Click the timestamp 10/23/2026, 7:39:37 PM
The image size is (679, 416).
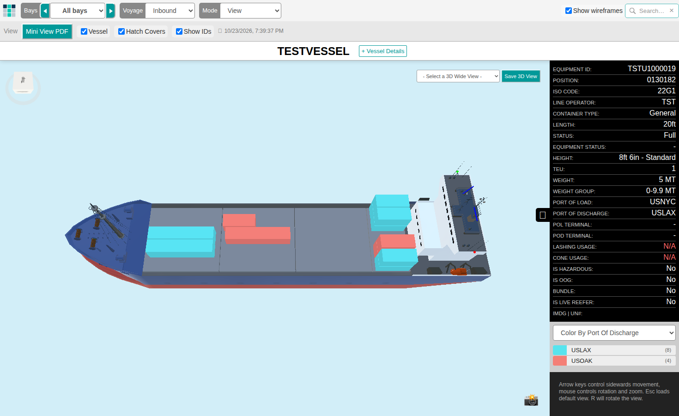254,31
